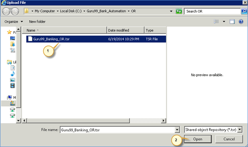
Task: Create a New folder
Action: pos(37,22)
